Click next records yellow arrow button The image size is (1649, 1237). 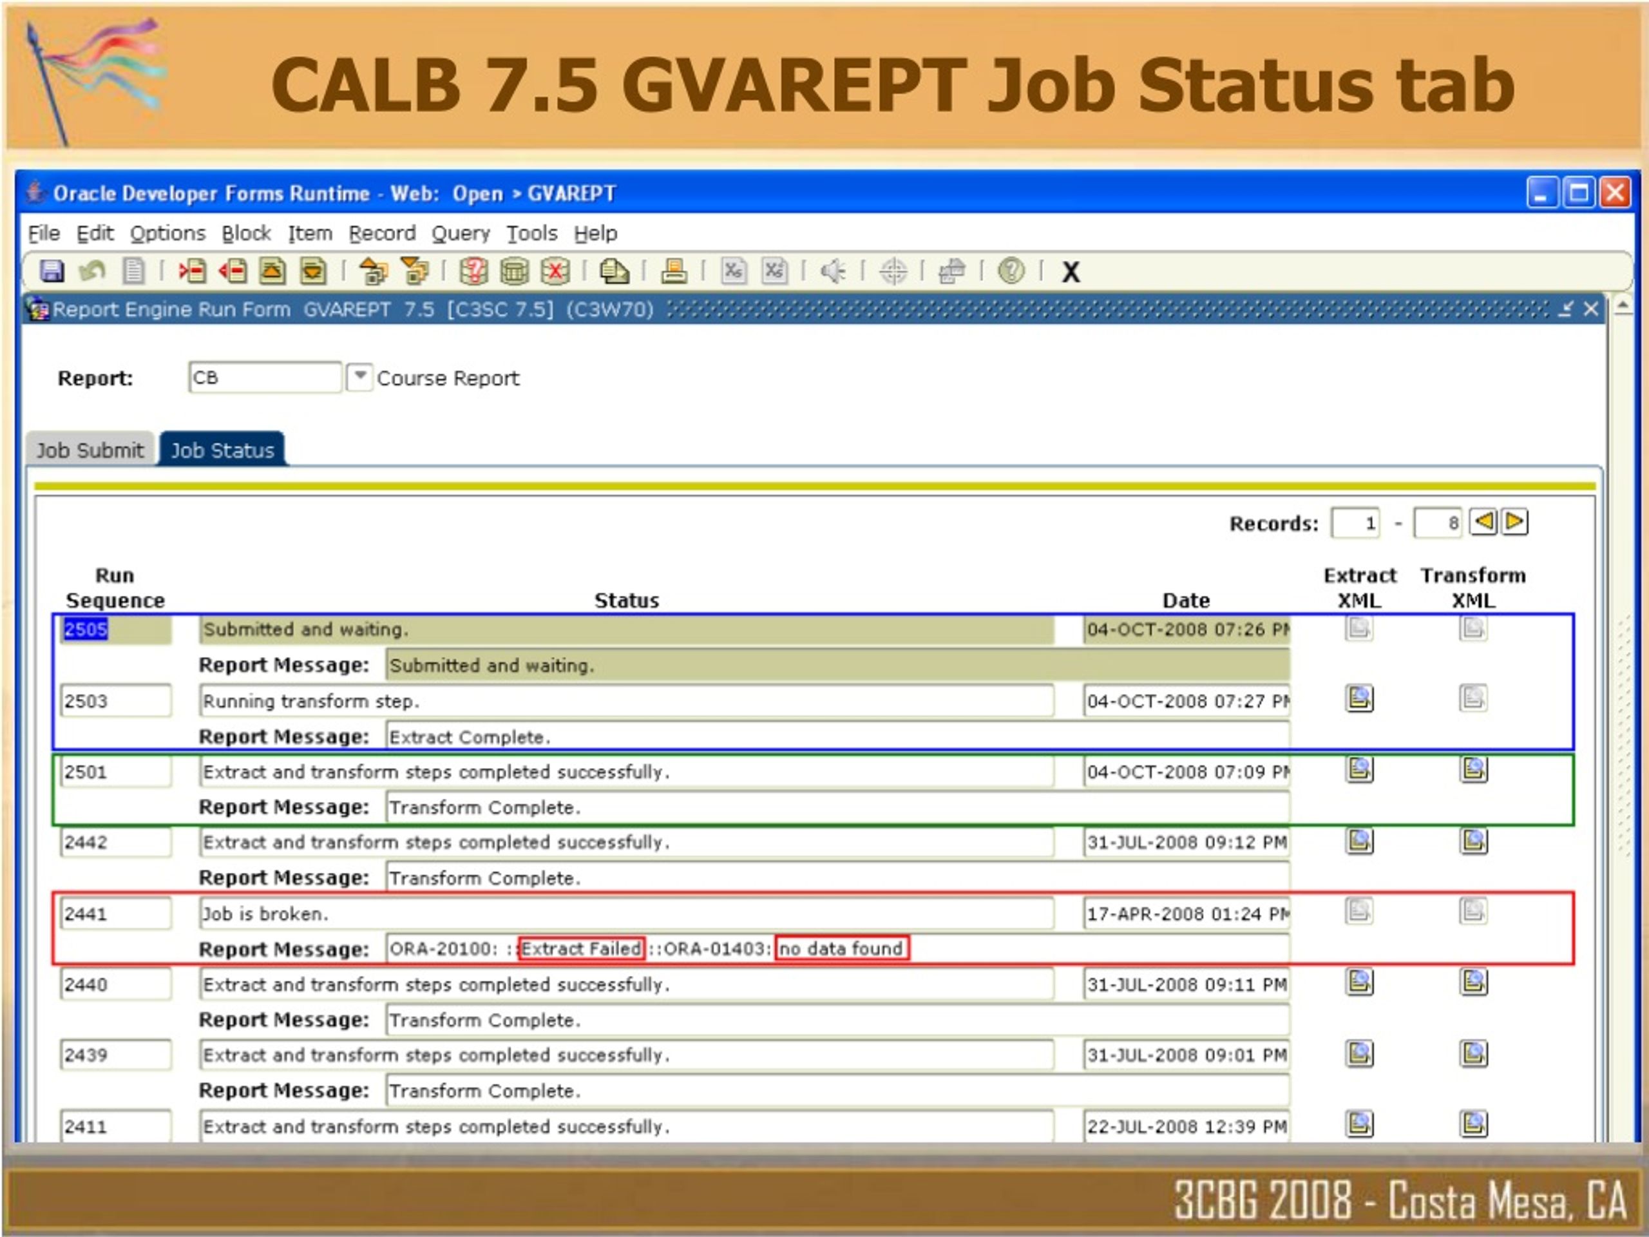1514,522
